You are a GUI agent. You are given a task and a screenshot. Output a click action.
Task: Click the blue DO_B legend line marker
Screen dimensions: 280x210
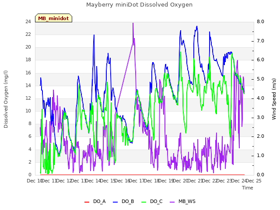click(115, 202)
